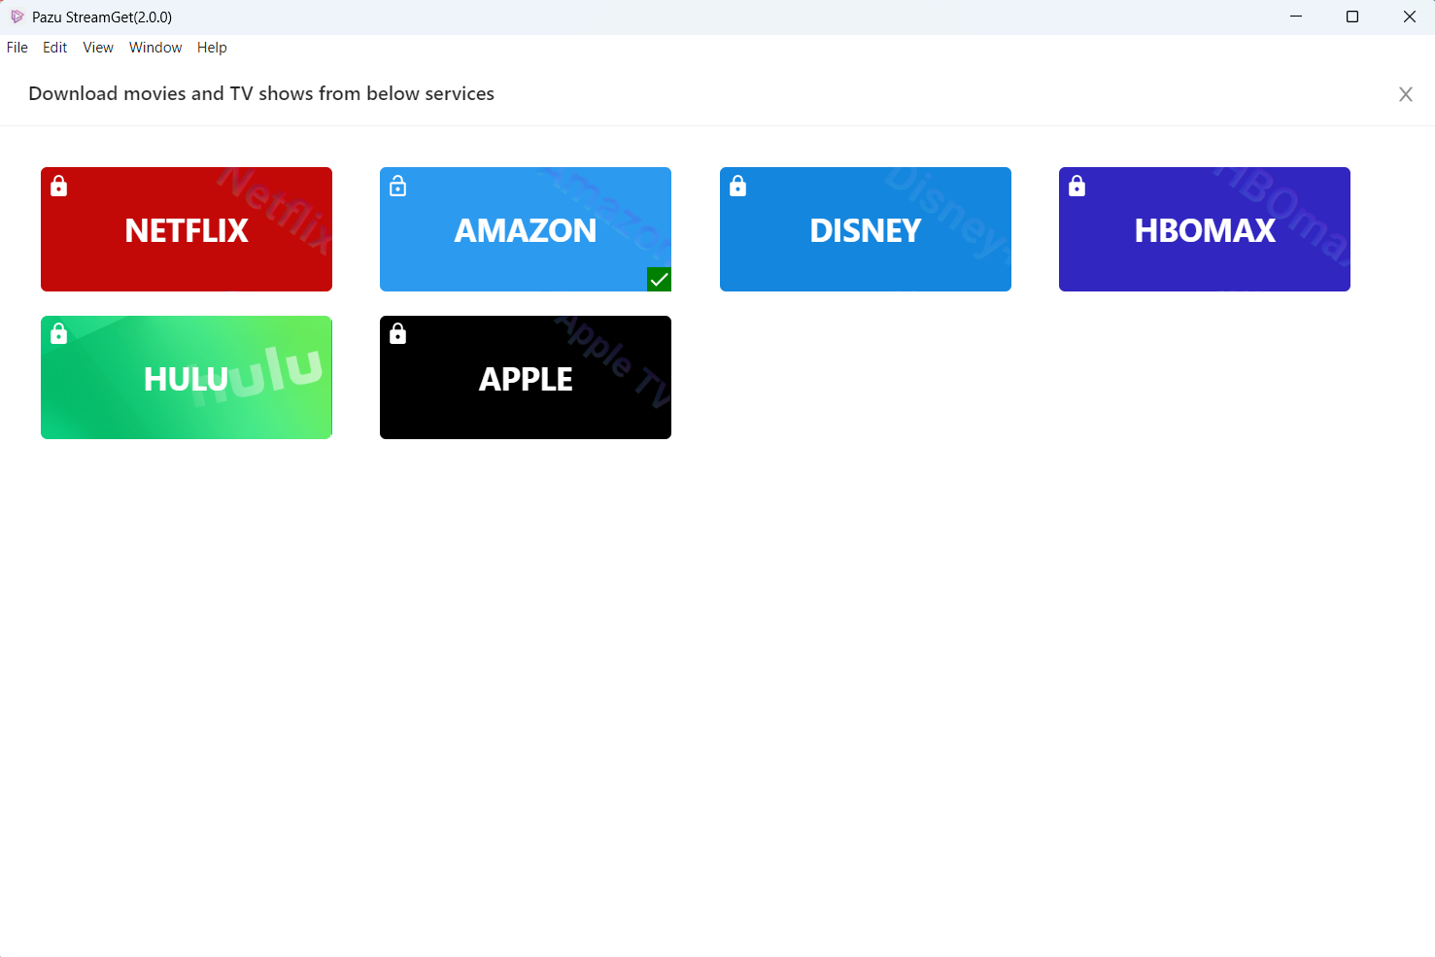Choose the Disney service card
This screenshot has width=1435, height=957.
coord(866,229)
